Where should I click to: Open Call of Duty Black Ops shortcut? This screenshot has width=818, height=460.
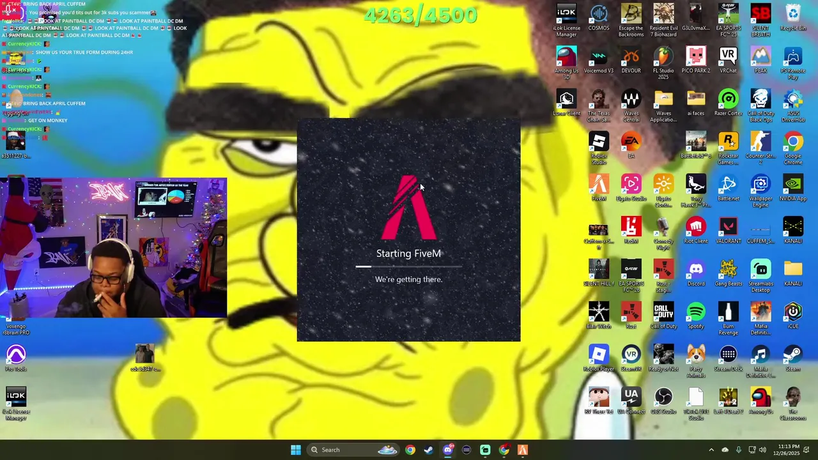[760, 106]
